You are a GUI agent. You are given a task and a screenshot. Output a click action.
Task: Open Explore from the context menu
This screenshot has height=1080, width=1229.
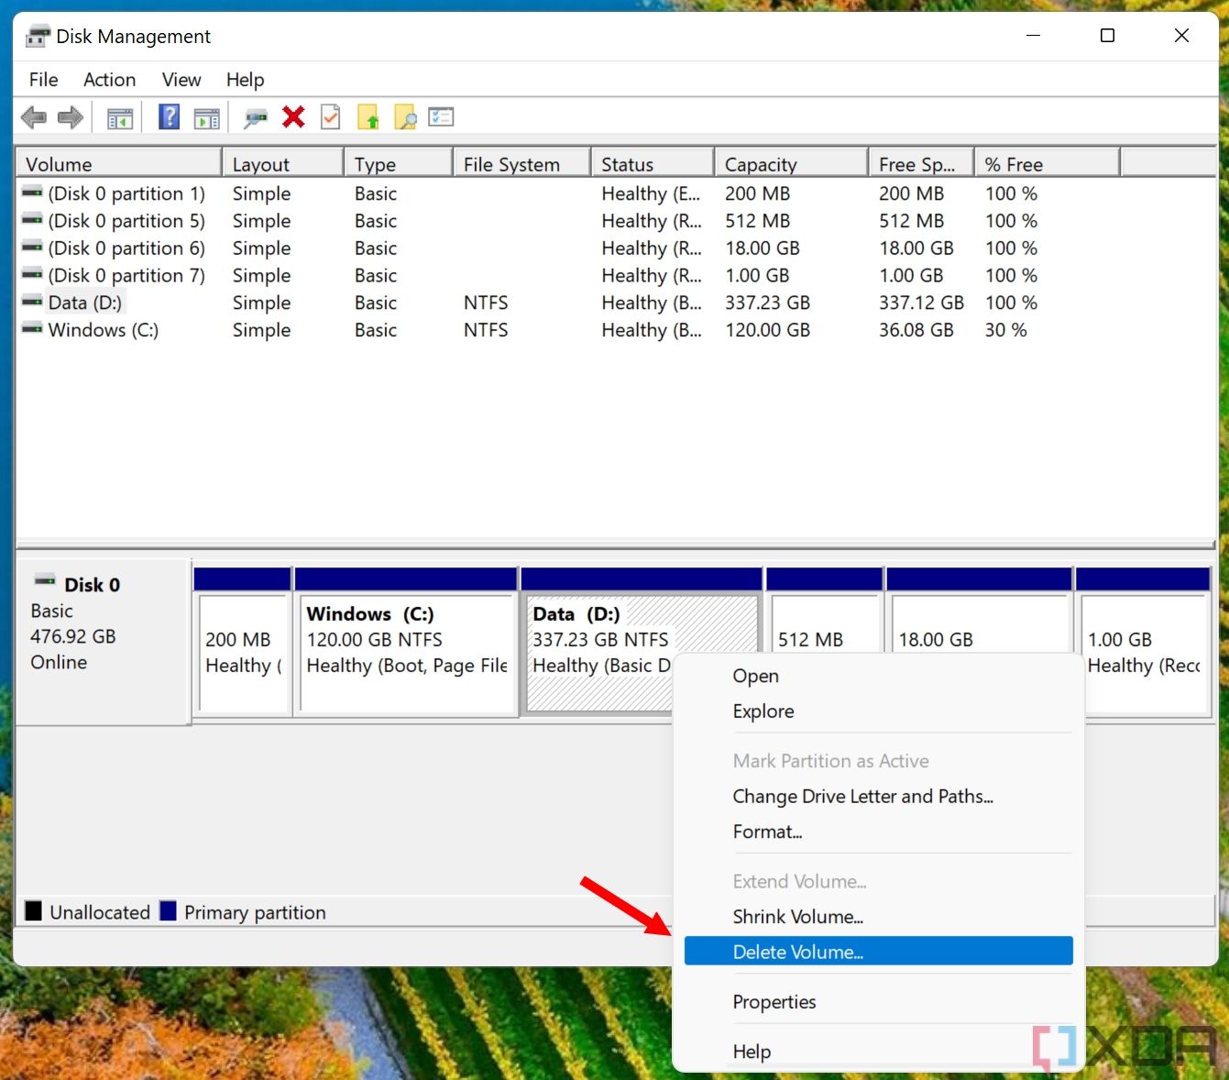[763, 711]
